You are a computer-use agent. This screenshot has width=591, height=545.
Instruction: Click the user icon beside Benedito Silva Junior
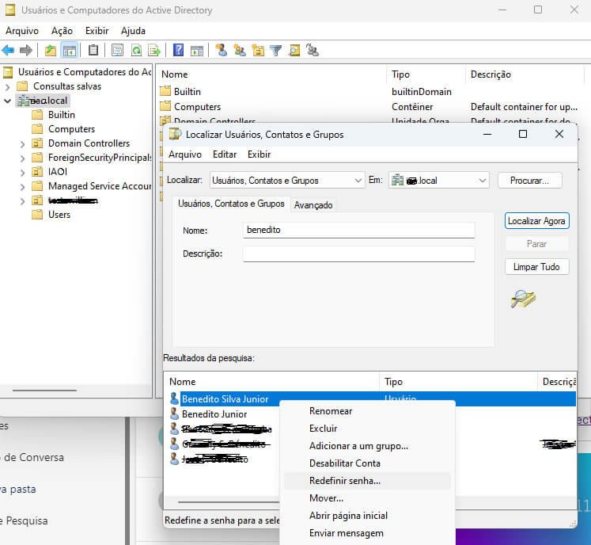coord(174,398)
